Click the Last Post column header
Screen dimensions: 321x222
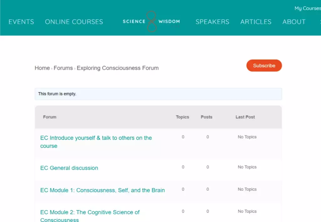pos(245,117)
